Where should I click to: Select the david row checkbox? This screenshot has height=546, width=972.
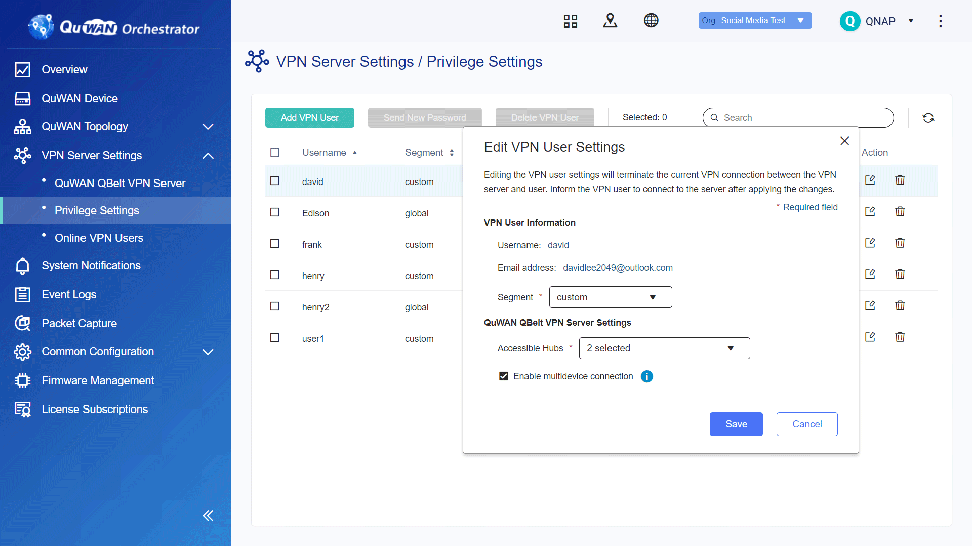coord(275,181)
